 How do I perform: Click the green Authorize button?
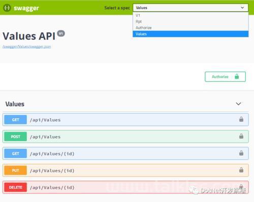click(x=225, y=77)
